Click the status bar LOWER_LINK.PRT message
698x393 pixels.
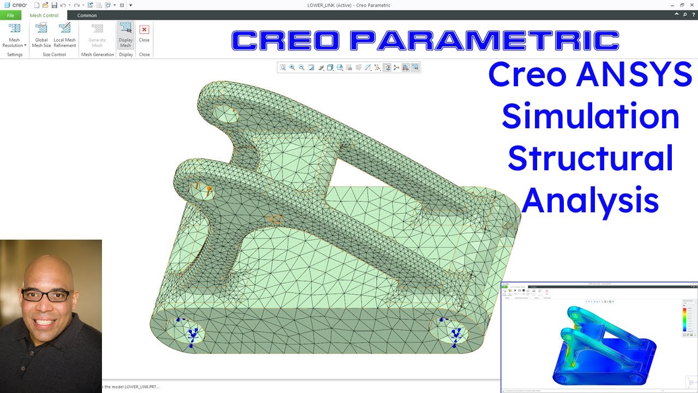130,387
